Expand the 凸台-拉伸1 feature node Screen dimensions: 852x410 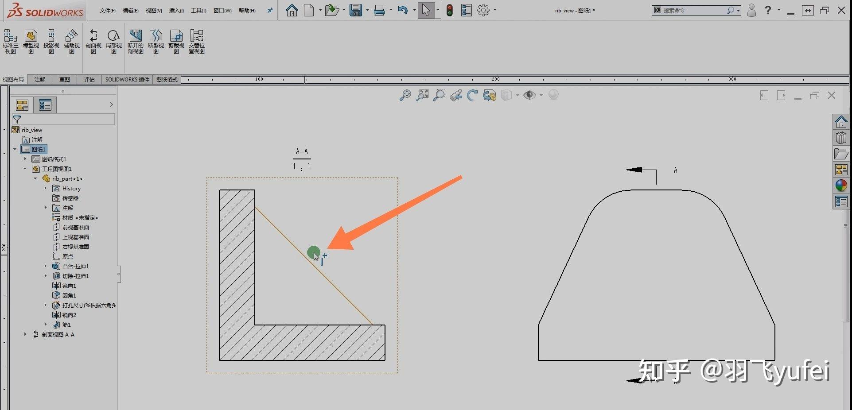[x=45, y=266]
